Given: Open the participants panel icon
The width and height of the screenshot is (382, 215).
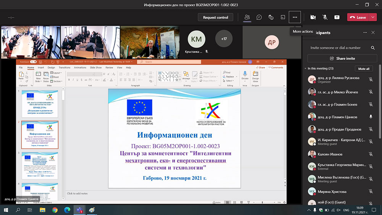Looking at the screenshot, I should pyautogui.click(x=247, y=17).
